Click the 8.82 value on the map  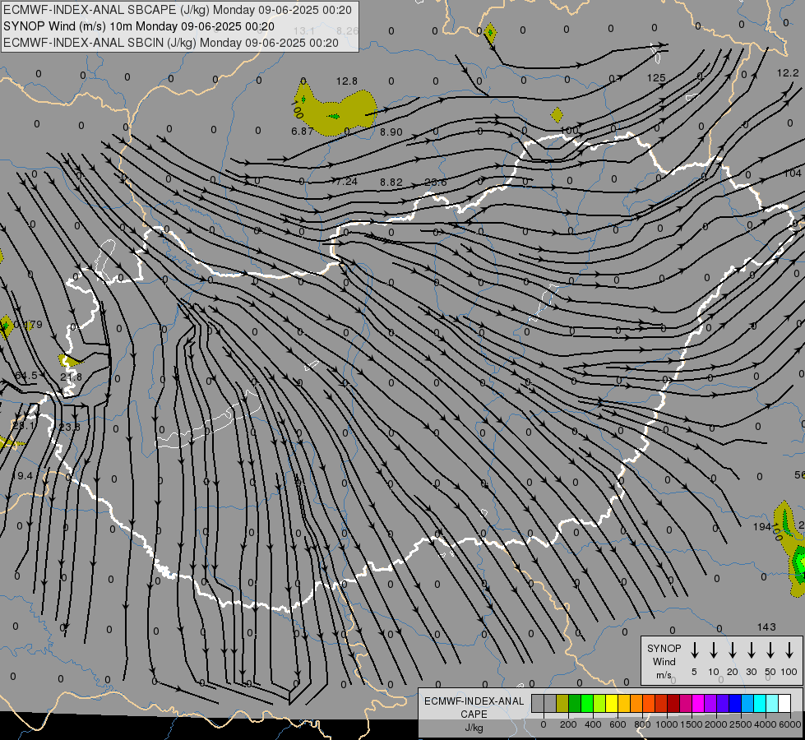click(391, 183)
